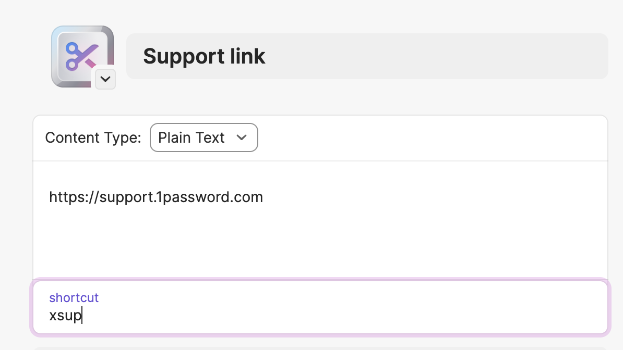Viewport: 623px width, 350px height.
Task: Click the scissors snippet icon
Action: [82, 56]
